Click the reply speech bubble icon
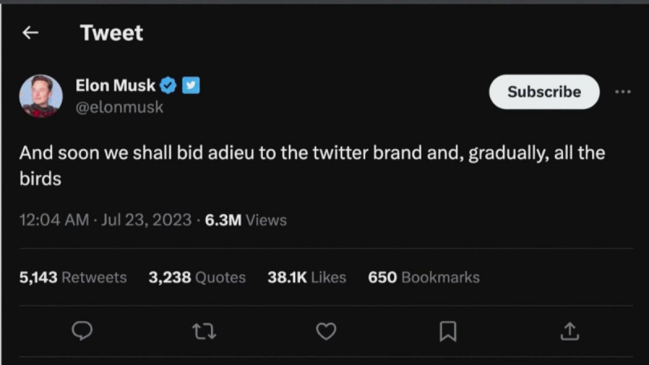 tap(82, 331)
